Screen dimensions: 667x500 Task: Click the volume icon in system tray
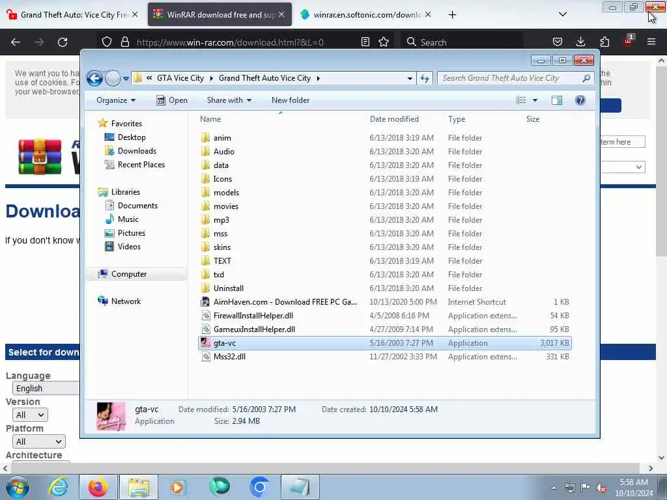pos(601,488)
